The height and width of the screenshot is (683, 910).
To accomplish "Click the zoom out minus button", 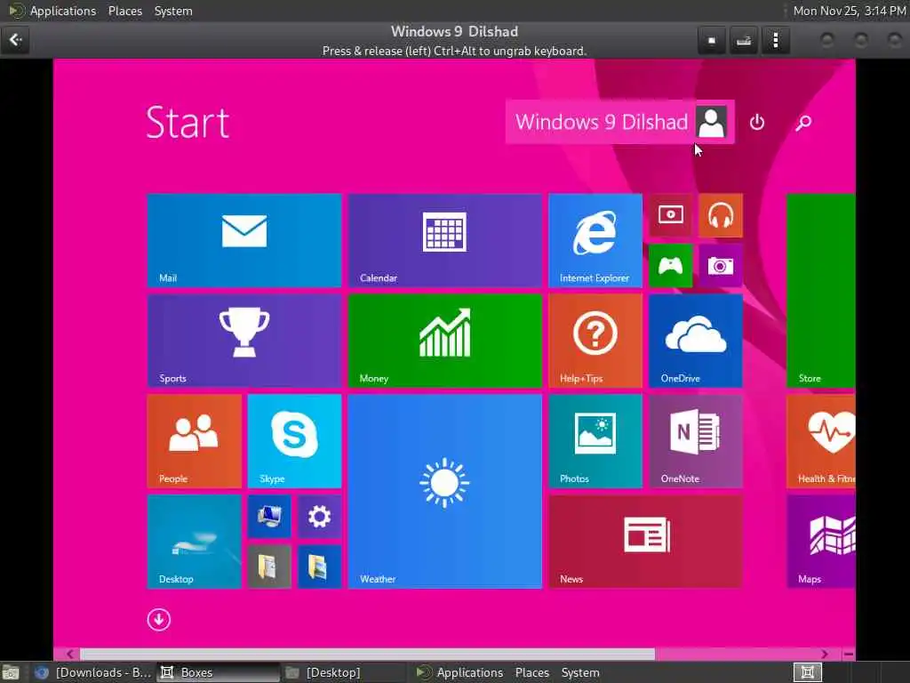I will pos(849,655).
